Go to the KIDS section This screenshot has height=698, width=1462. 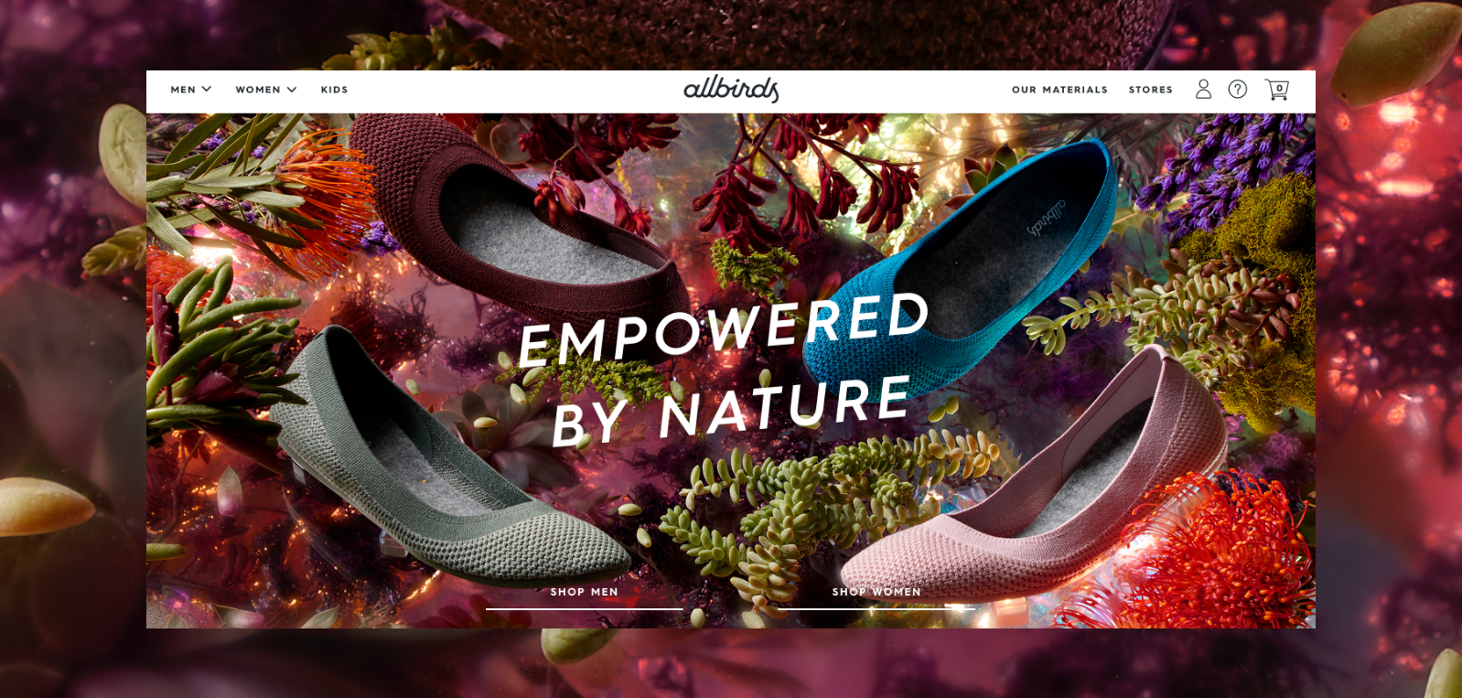tap(334, 90)
